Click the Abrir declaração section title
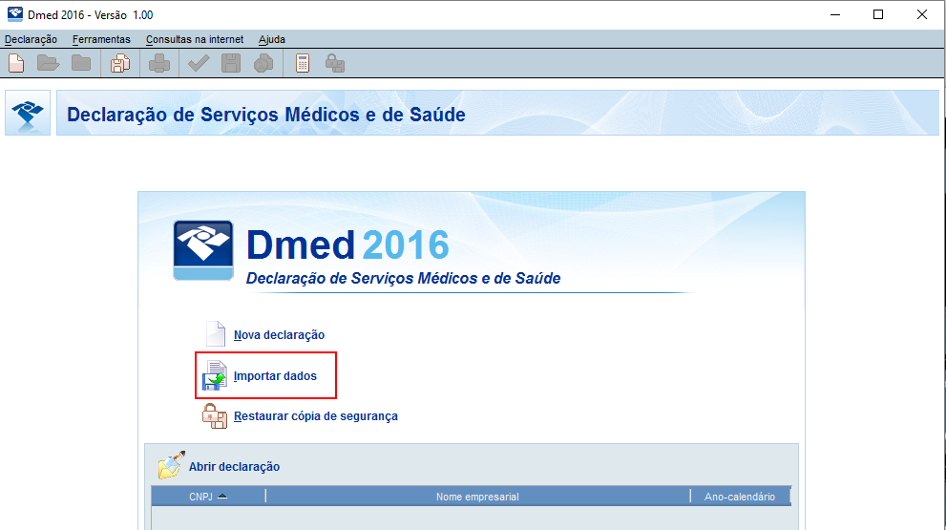The width and height of the screenshot is (946, 530). (234, 467)
